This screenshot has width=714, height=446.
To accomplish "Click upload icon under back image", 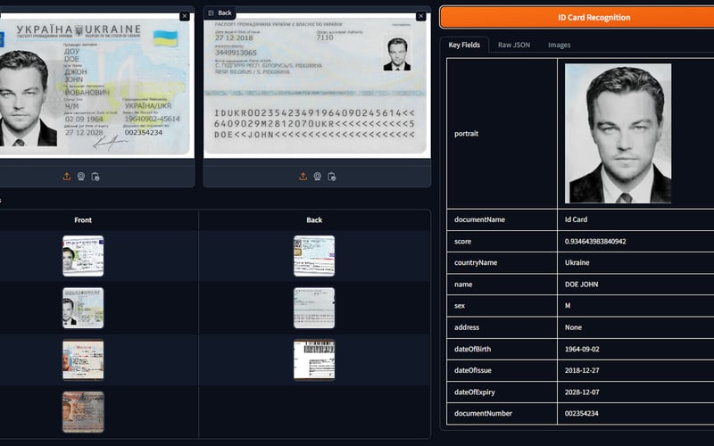I will 303,177.
